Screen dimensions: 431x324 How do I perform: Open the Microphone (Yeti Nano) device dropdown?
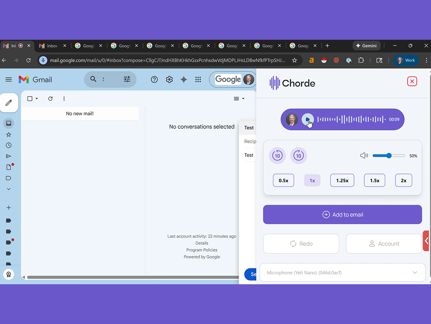[342, 272]
